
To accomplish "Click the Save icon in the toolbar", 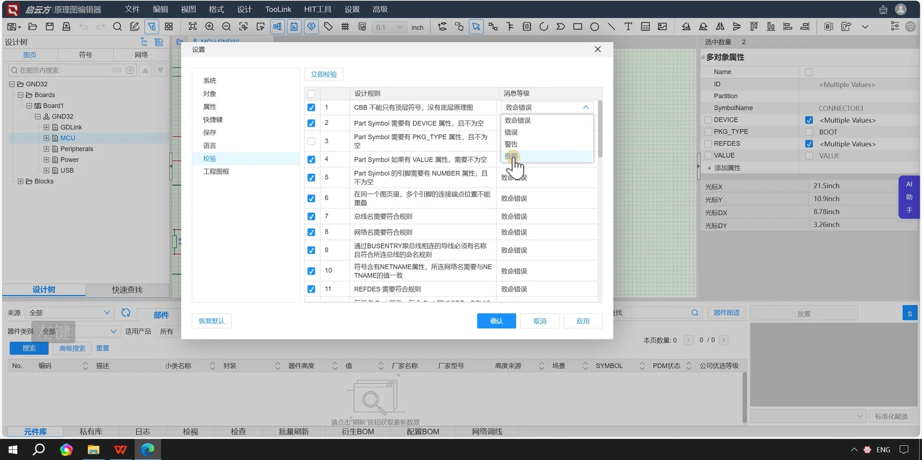I will click(x=49, y=26).
